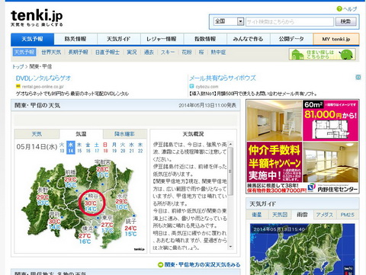Click the 検索 search button

coord(345,21)
